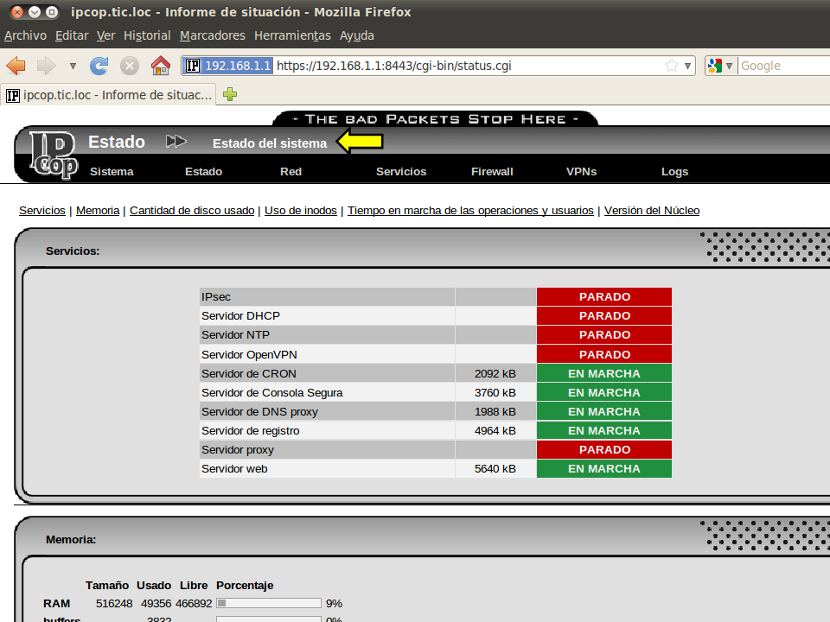Bookmark this page with star icon
Screen dimensions: 830x622
tap(672, 66)
